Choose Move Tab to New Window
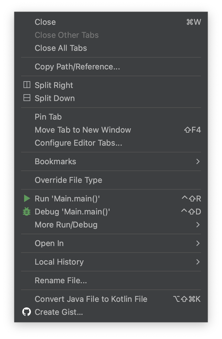Screen dimensions: 222x339 pyautogui.click(x=111, y=130)
